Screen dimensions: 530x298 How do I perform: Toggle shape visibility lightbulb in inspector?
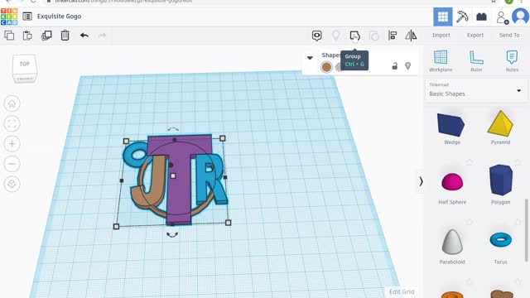tap(408, 65)
